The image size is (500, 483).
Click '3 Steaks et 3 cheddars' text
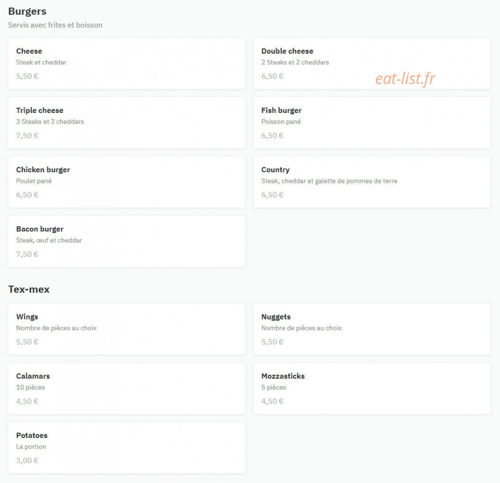[x=50, y=122]
